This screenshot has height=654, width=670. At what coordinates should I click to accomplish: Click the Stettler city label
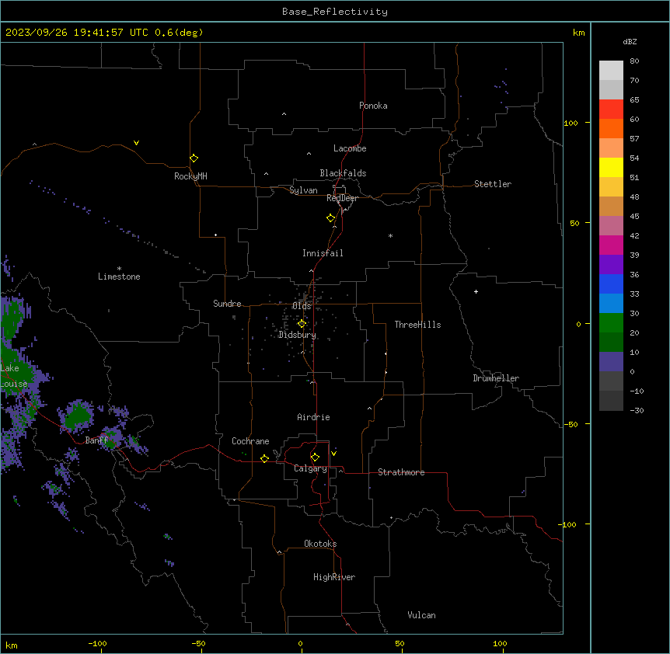point(493,184)
